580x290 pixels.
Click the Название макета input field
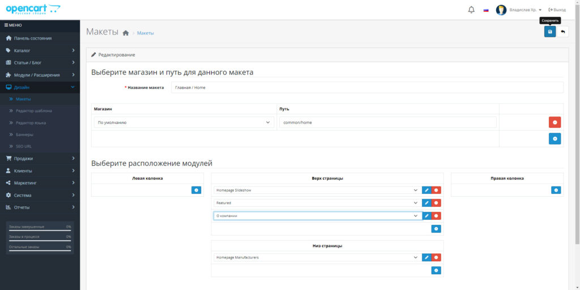(x=367, y=88)
